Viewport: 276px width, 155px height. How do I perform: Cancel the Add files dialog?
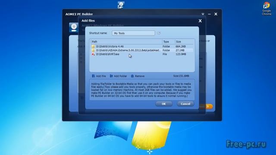tap(185, 104)
